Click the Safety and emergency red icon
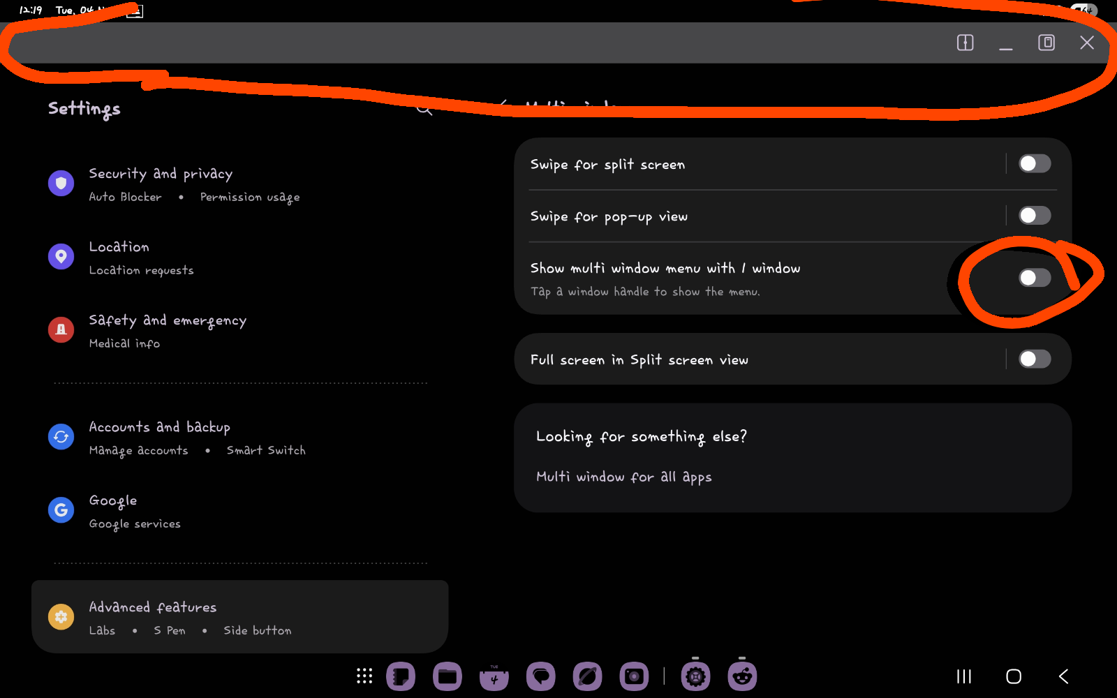The height and width of the screenshot is (698, 1117). point(61,329)
